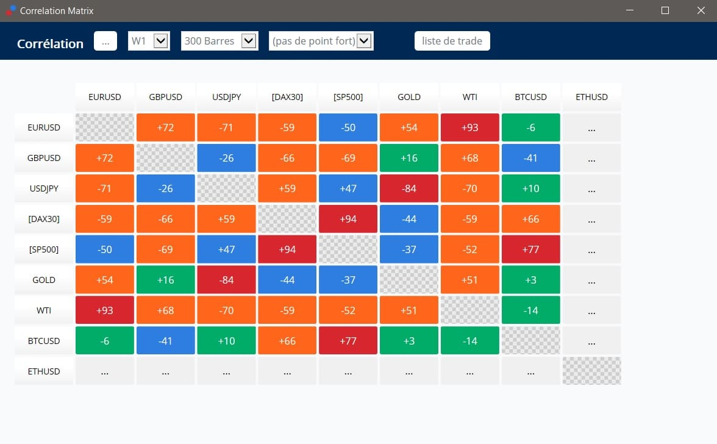Open the pas de point fort dropdown
This screenshot has height=444, width=717.
[x=321, y=41]
